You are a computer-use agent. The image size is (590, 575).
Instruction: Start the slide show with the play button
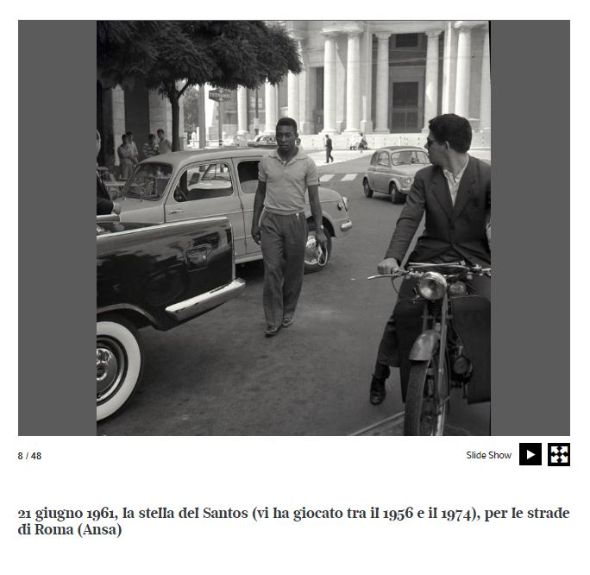530,454
